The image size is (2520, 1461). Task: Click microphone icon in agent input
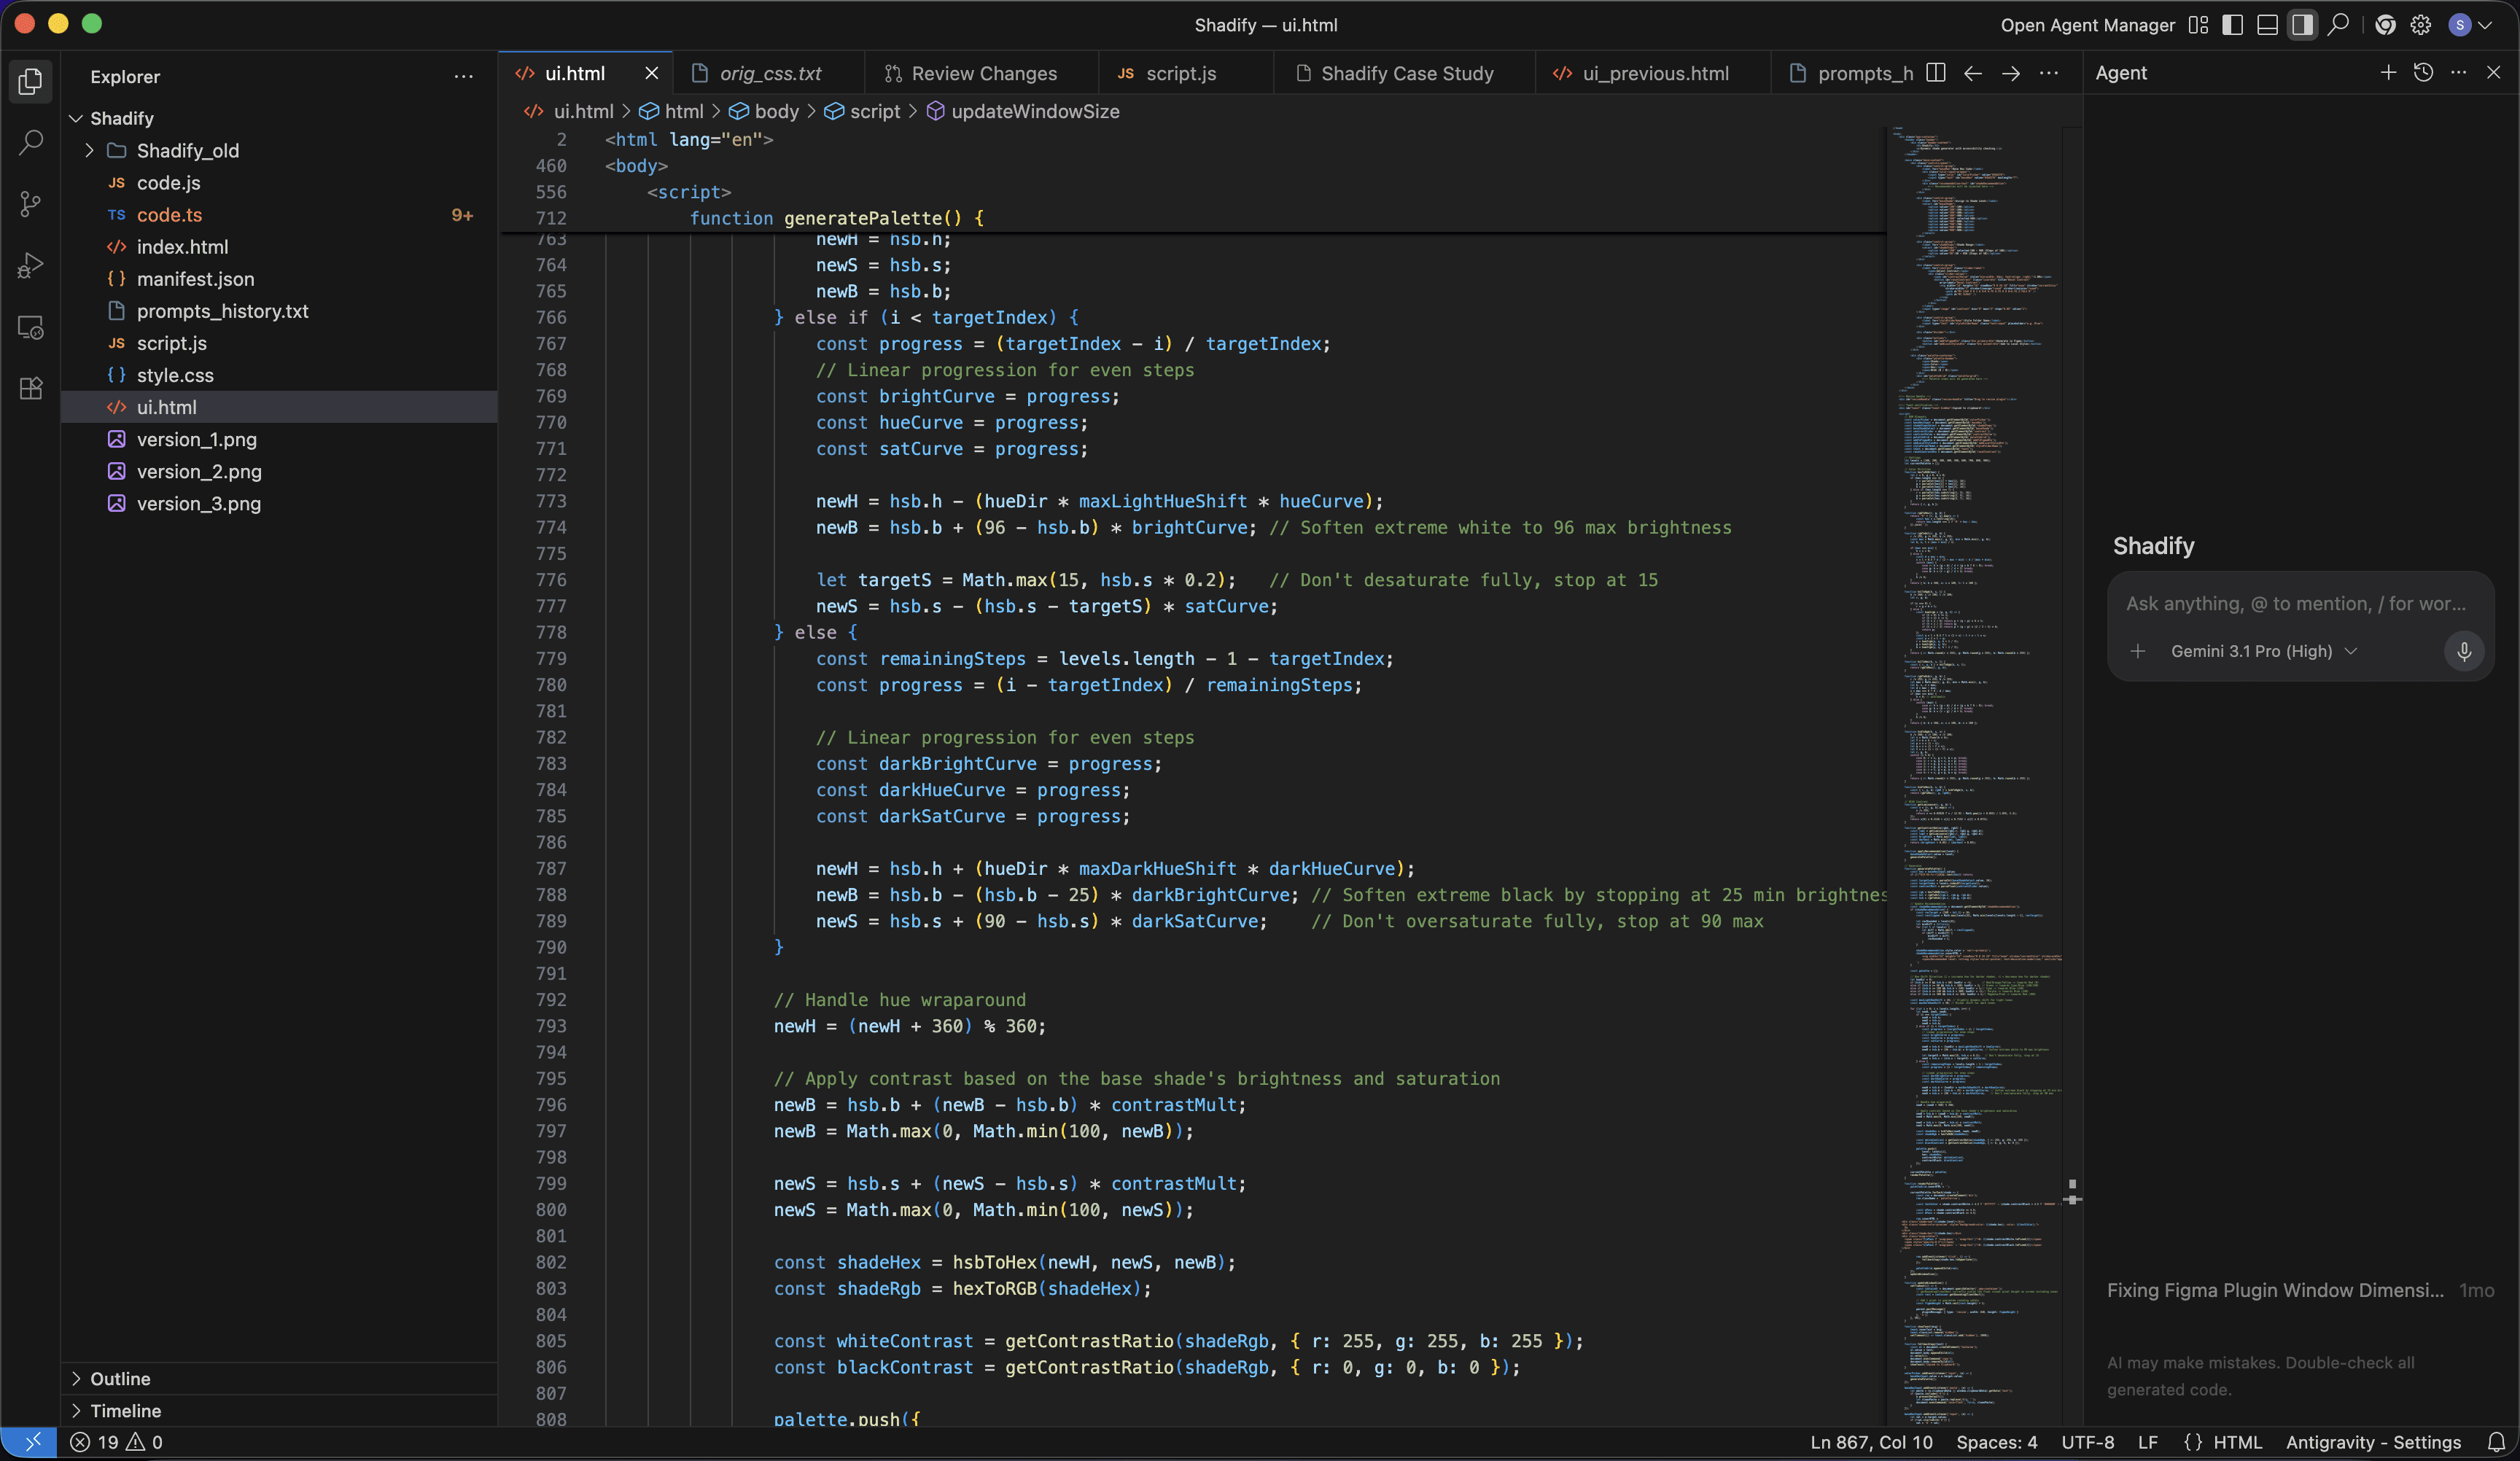pos(2464,652)
